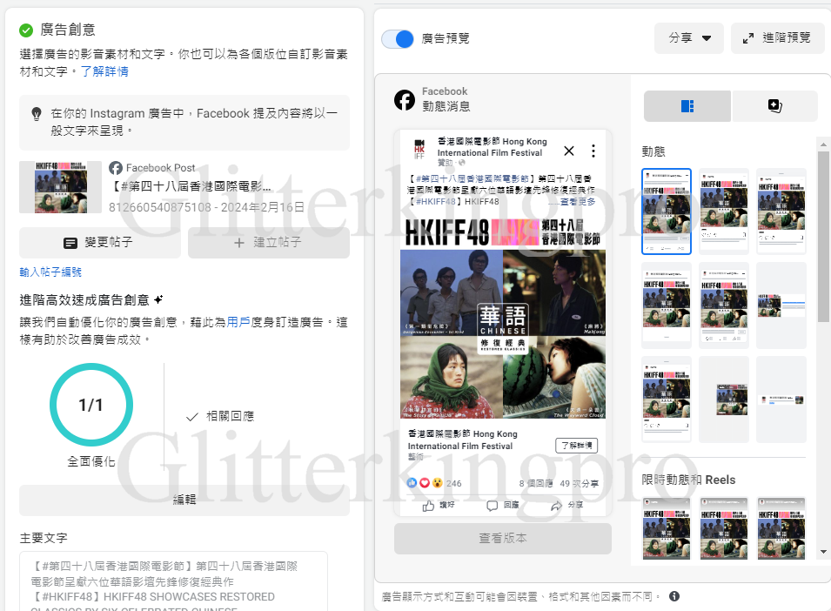Select the first 動態 placement thumbnail
Viewport: 831px width, 611px height.
click(667, 211)
